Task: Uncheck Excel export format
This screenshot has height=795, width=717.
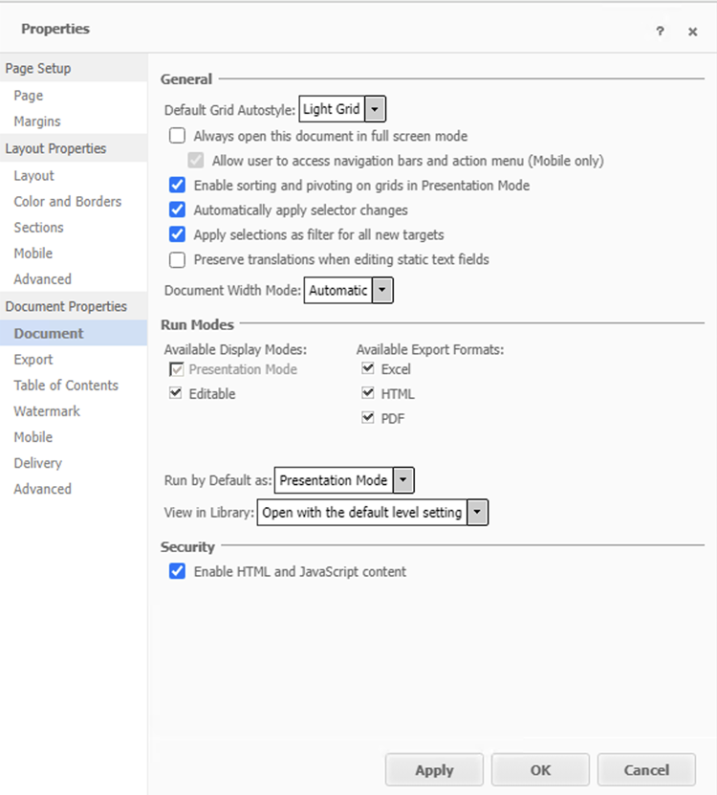Action: point(368,369)
